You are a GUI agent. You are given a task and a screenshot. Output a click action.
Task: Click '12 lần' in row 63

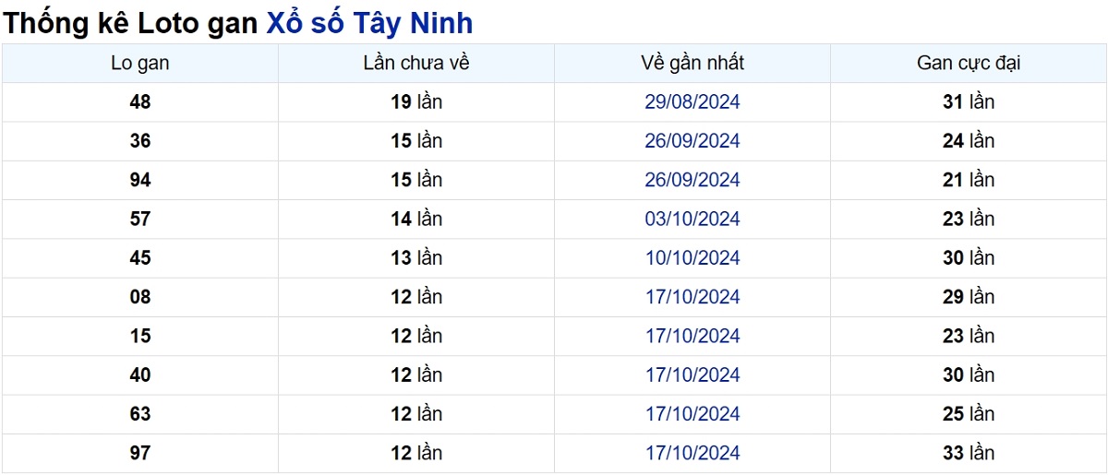(x=416, y=414)
